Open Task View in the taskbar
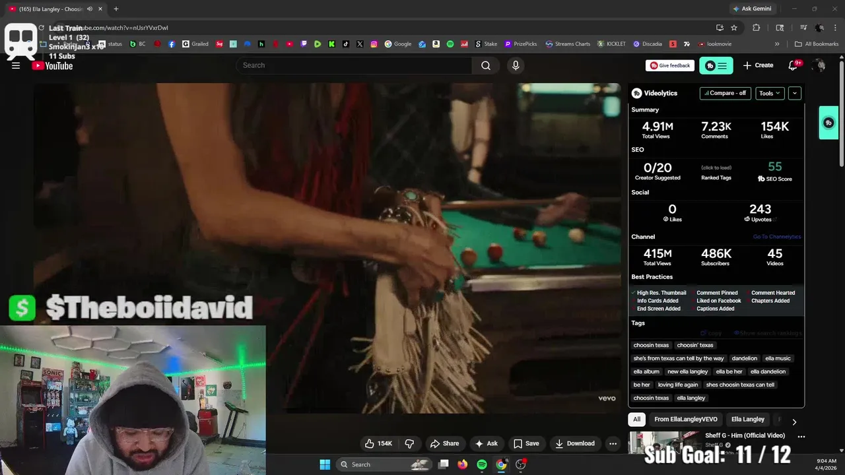Image resolution: width=845 pixels, height=475 pixels. click(x=444, y=464)
